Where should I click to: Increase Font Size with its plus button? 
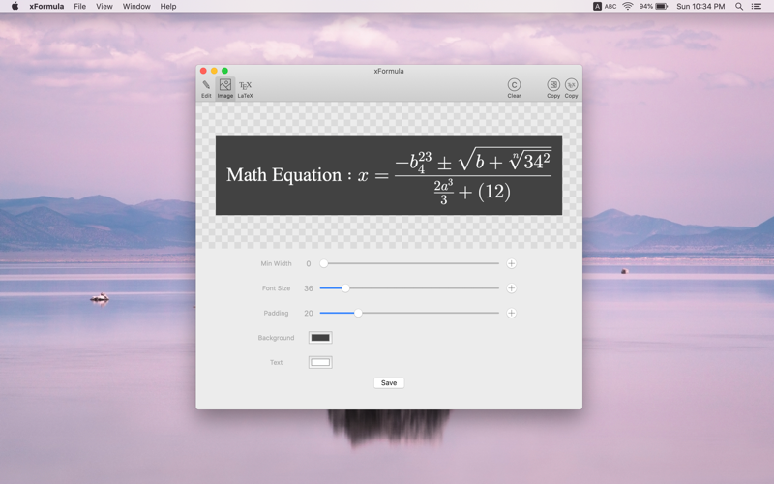coord(512,288)
